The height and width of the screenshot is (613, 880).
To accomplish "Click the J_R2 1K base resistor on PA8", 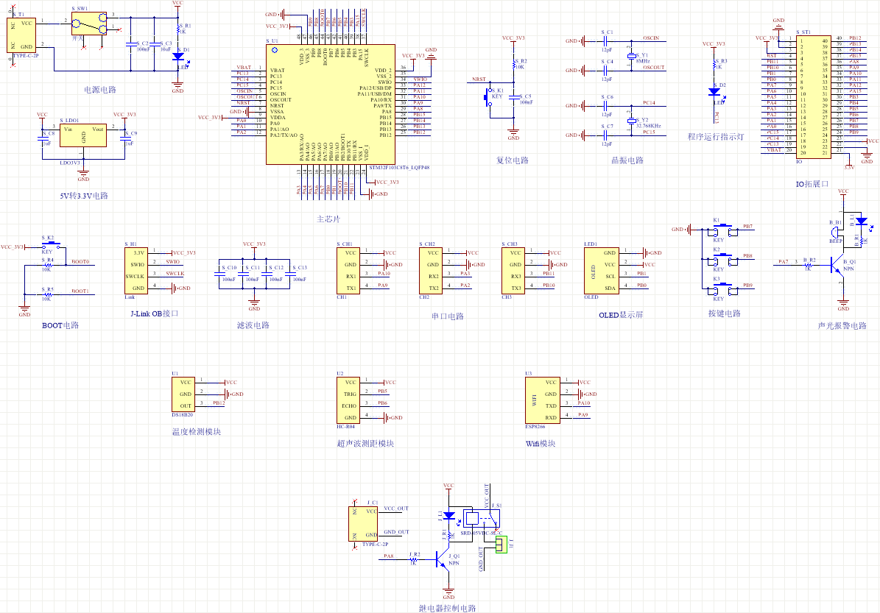I will [414, 559].
